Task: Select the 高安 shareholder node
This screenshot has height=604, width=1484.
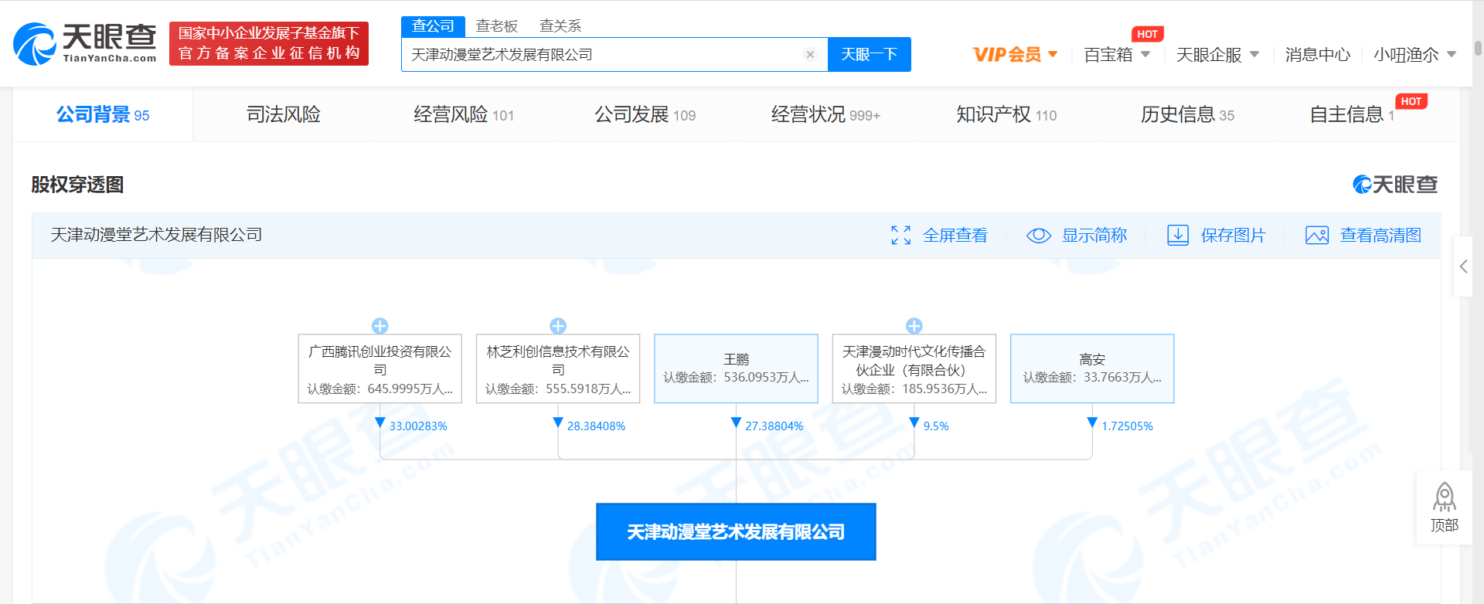Action: coord(1092,368)
